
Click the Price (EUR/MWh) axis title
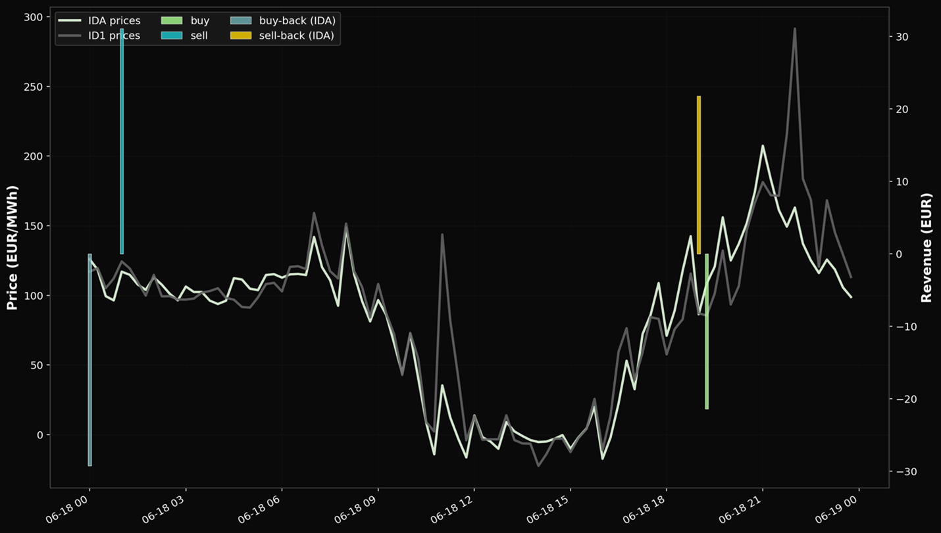tap(12, 248)
